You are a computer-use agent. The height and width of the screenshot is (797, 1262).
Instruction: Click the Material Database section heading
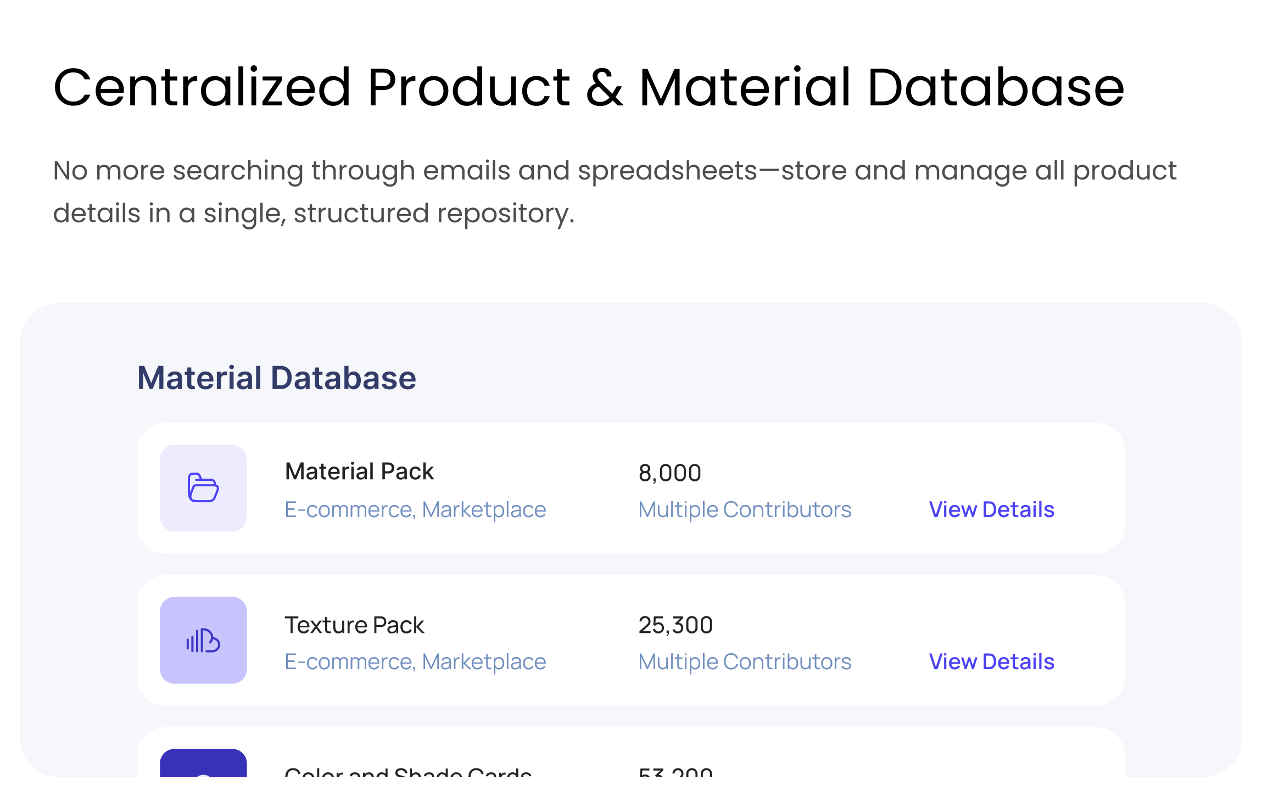point(277,378)
